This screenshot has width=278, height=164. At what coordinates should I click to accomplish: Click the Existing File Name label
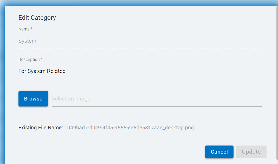pos(41,128)
